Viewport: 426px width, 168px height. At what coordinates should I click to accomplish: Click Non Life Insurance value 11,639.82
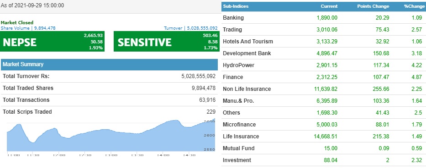pyautogui.click(x=326, y=89)
